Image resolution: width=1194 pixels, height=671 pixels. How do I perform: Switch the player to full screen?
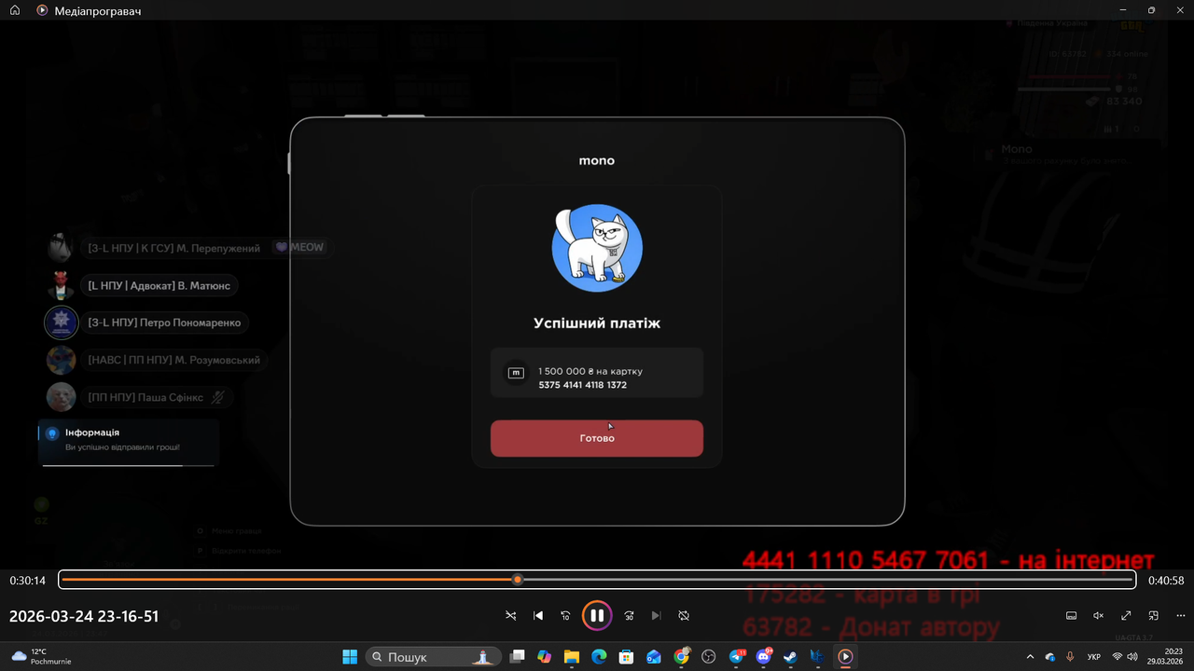(x=1126, y=616)
